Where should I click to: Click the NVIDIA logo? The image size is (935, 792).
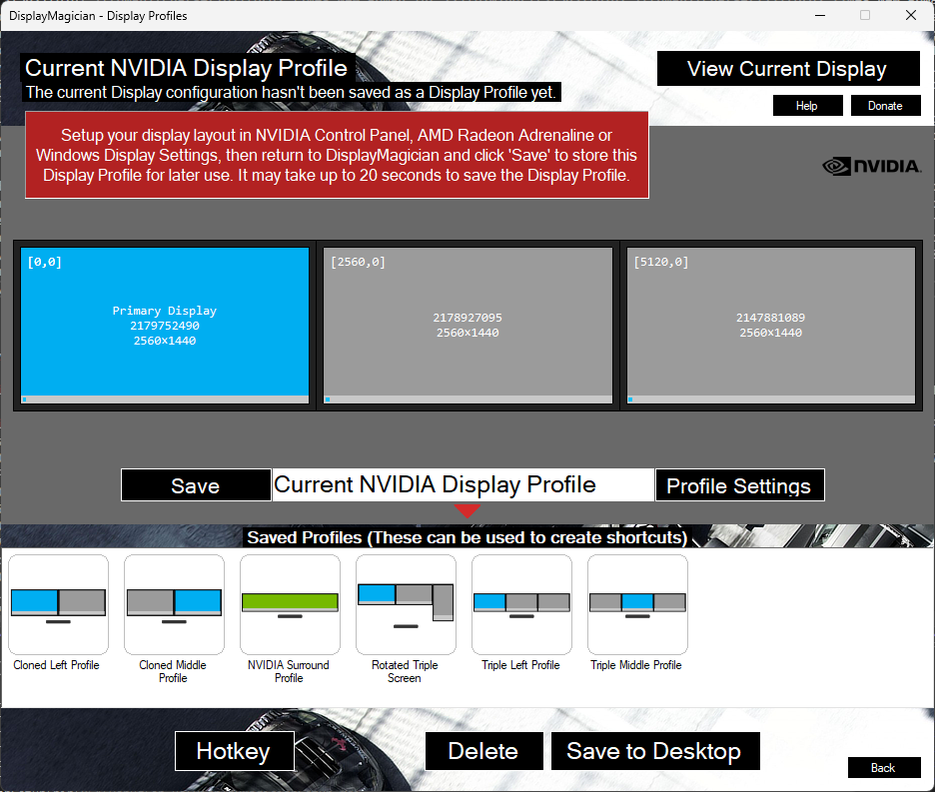tap(872, 166)
